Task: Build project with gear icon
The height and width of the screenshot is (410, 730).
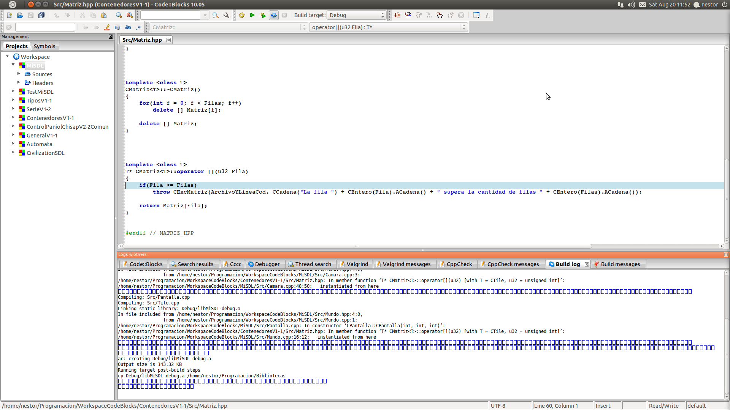Action: [242, 15]
